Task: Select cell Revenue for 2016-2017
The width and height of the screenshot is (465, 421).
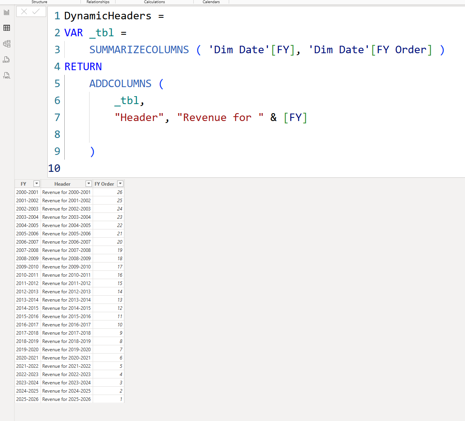Action: 67,325
